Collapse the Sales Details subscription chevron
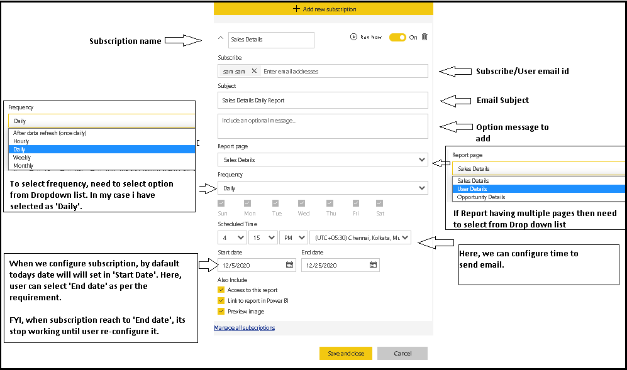 click(x=221, y=38)
